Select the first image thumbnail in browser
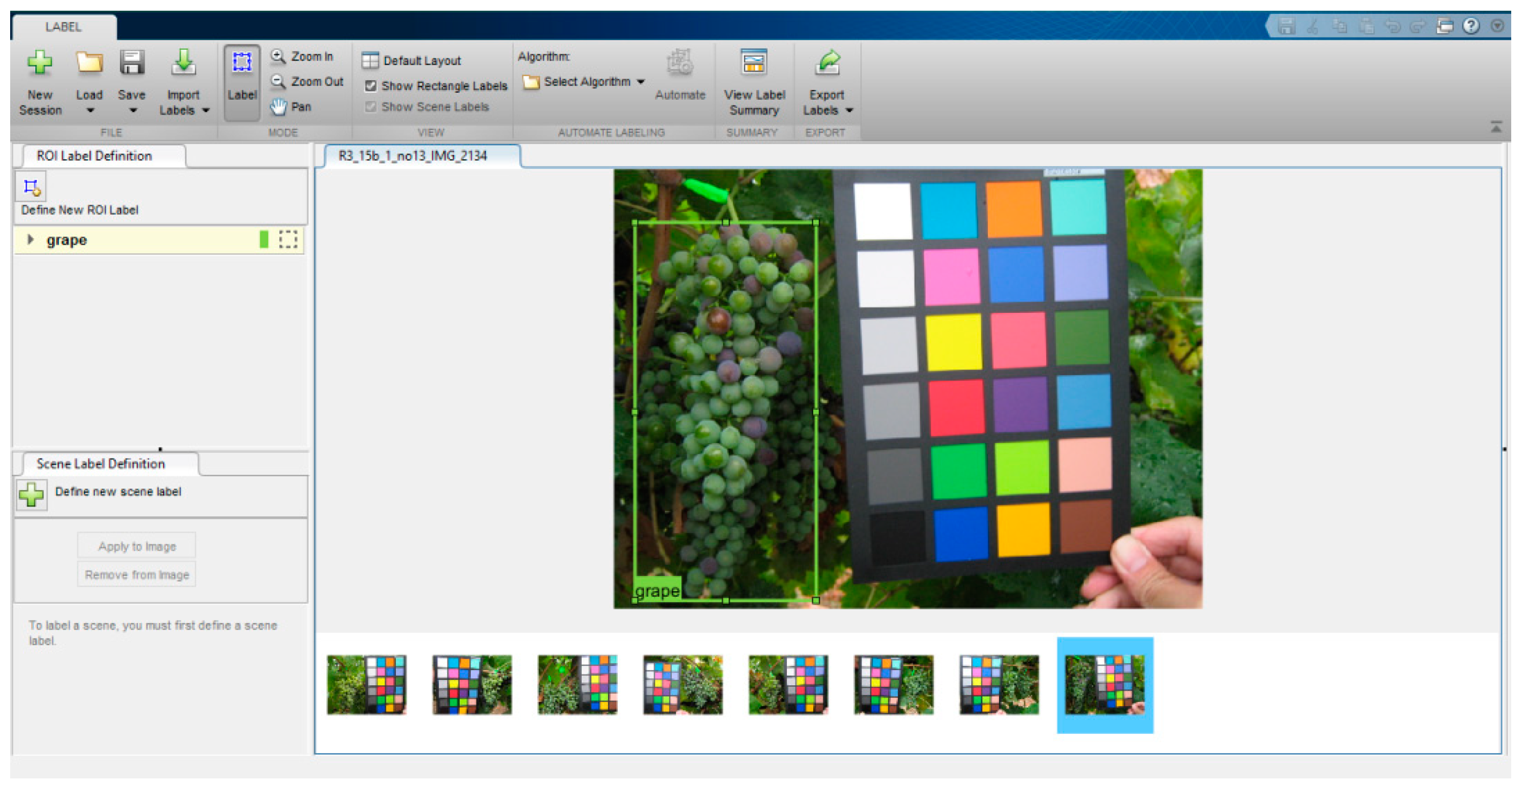 (x=366, y=685)
